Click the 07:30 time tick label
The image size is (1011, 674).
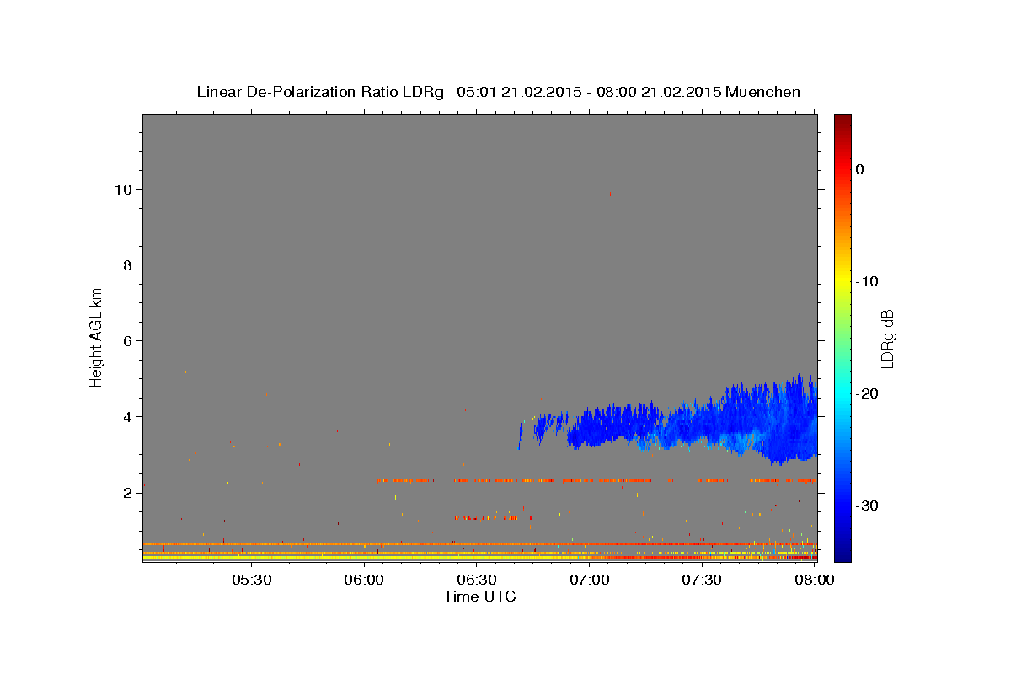[x=701, y=580]
